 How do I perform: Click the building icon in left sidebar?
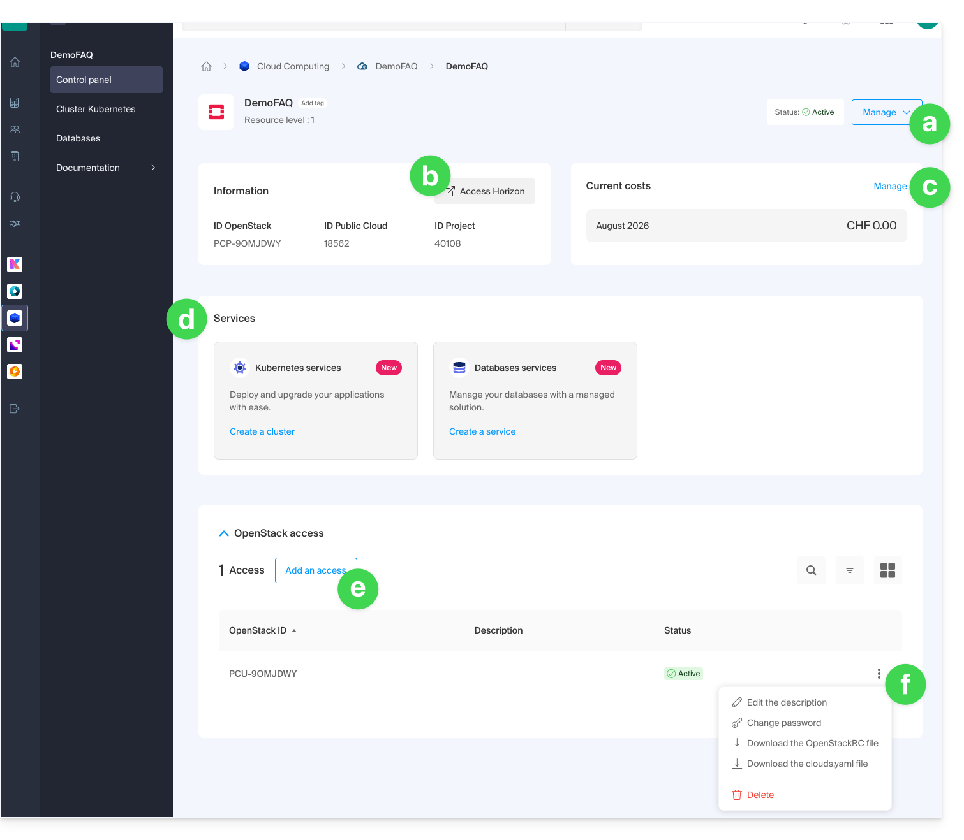(x=15, y=156)
